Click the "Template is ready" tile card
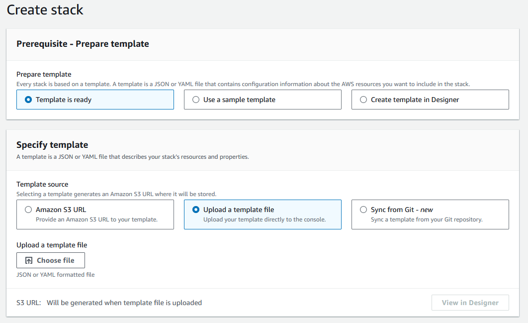This screenshot has height=323, width=528. (94, 100)
